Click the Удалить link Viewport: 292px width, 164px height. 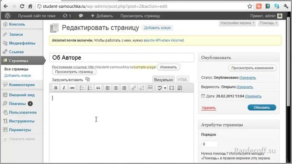(209, 108)
